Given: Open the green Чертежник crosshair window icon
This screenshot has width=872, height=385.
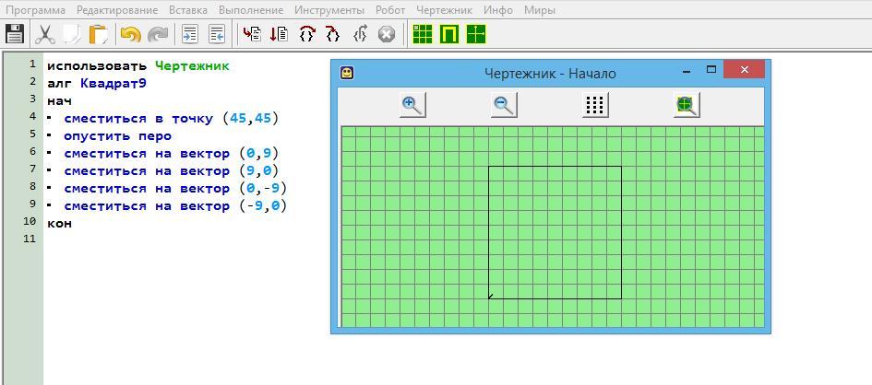Looking at the screenshot, I should [x=476, y=34].
